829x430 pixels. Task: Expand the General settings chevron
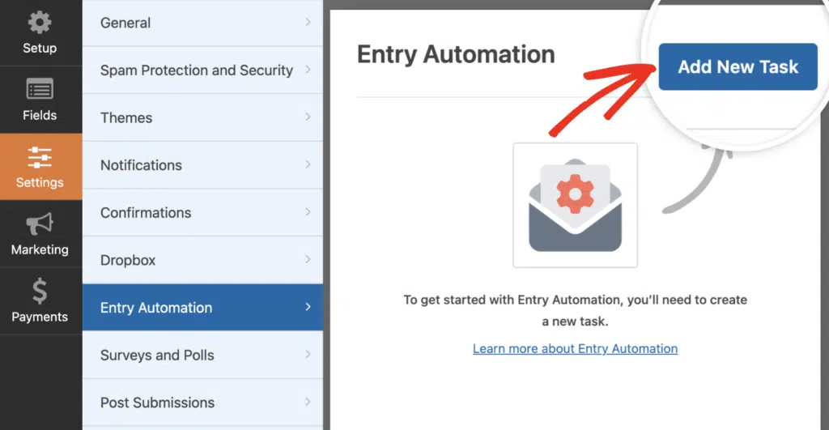[x=308, y=22]
